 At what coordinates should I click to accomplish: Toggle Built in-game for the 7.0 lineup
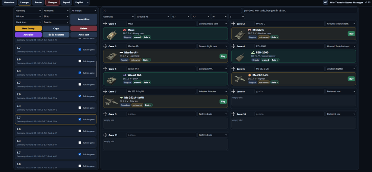[x=80, y=96]
